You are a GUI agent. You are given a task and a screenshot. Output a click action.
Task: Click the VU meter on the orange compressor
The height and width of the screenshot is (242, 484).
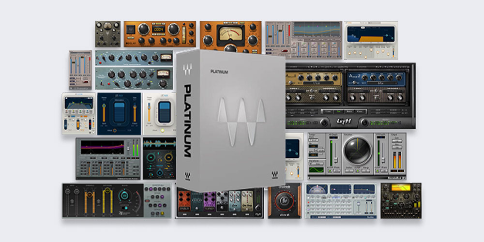tap(230, 35)
